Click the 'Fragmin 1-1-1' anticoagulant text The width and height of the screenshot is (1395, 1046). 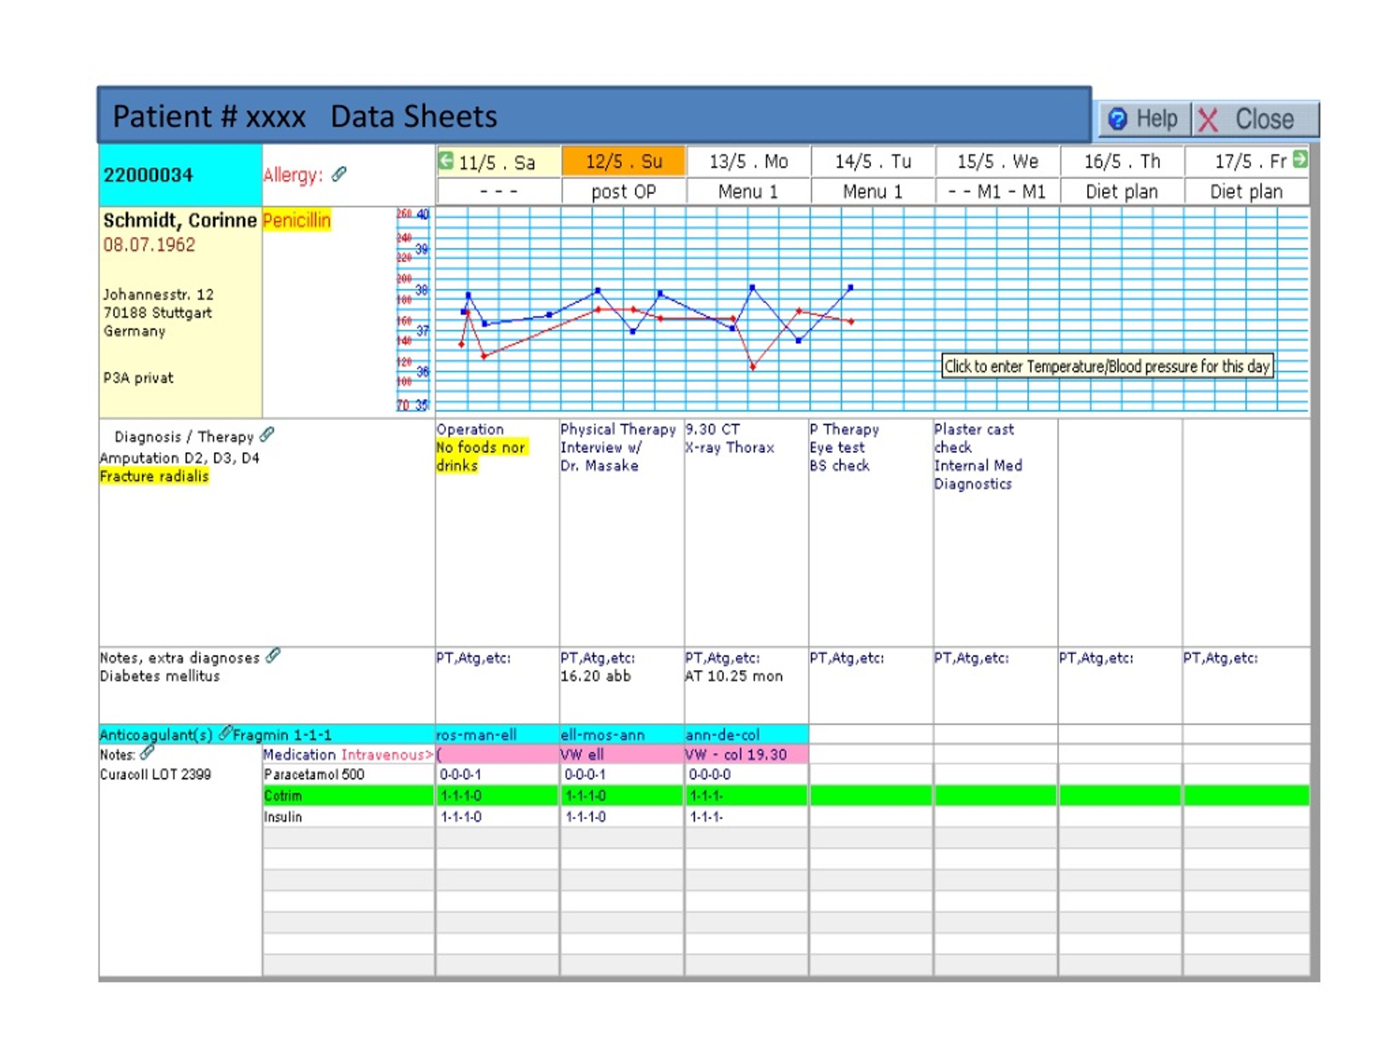[282, 734]
